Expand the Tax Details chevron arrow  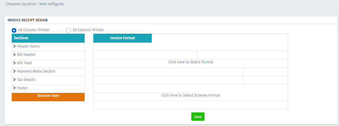click(15, 80)
